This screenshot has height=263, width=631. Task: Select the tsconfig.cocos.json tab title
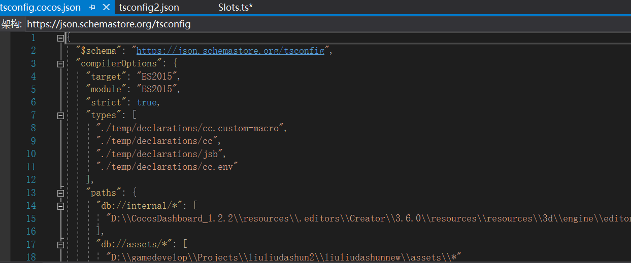tap(41, 7)
